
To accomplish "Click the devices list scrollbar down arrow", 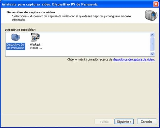I will 152,54.
